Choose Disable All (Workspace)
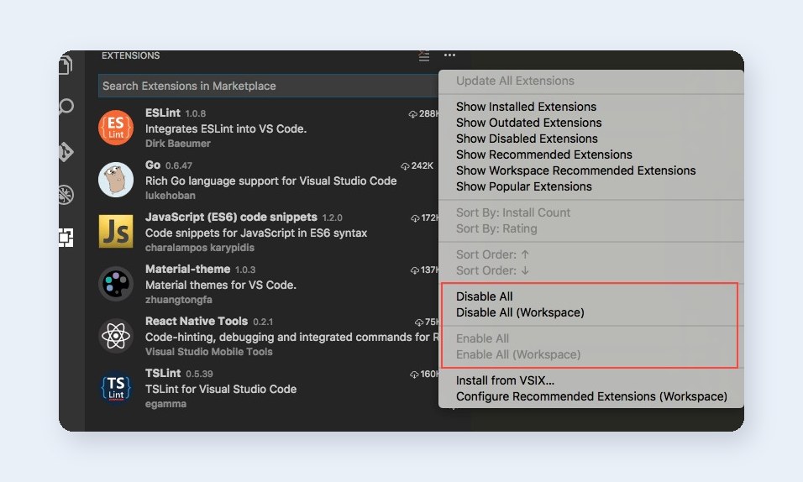The height and width of the screenshot is (482, 803). (x=520, y=312)
